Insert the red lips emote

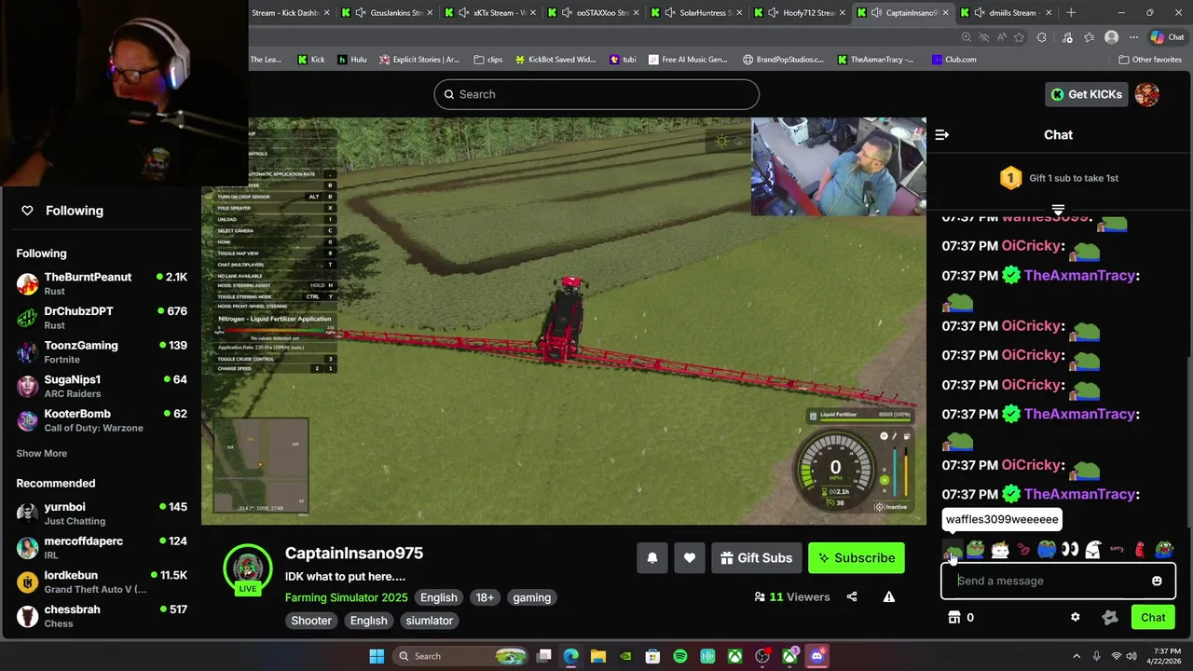pos(1023,550)
